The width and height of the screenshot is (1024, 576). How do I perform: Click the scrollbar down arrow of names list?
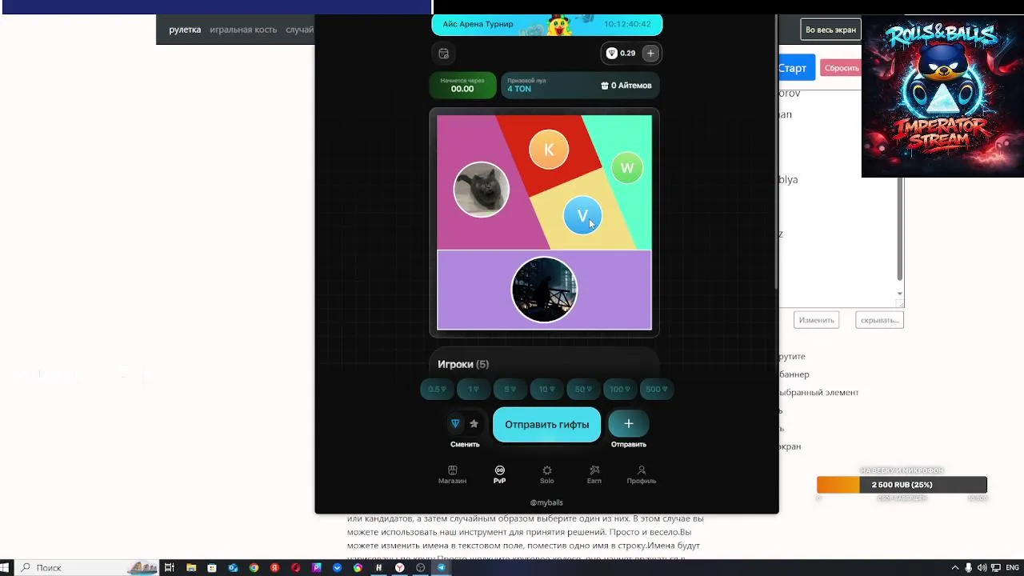(x=900, y=294)
